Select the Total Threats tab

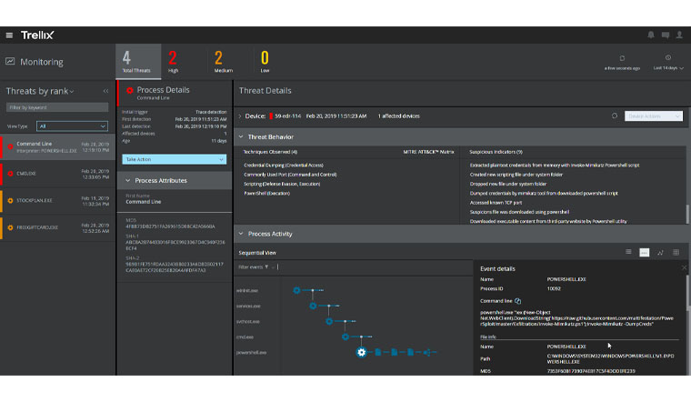[x=138, y=61]
